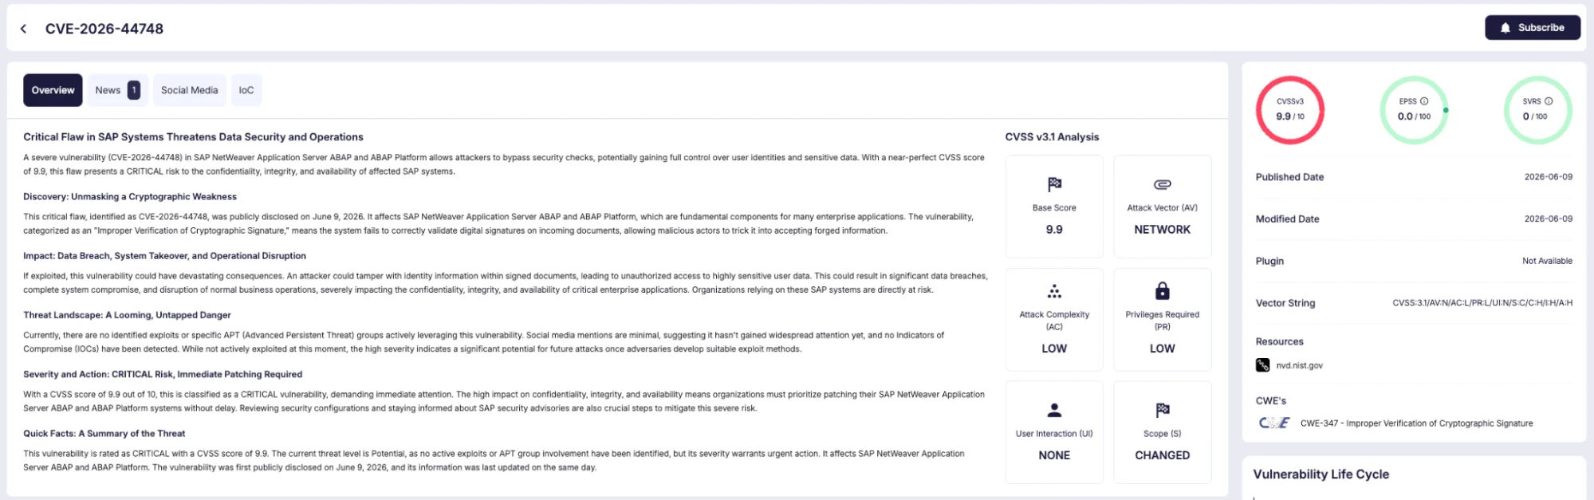Click the Attack Complexity dots icon
This screenshot has height=500, width=1594.
tap(1054, 291)
